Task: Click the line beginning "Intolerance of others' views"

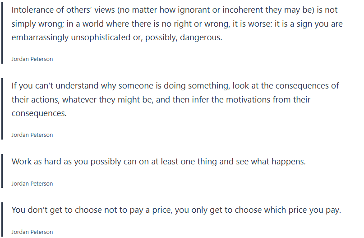Action: tap(174, 10)
